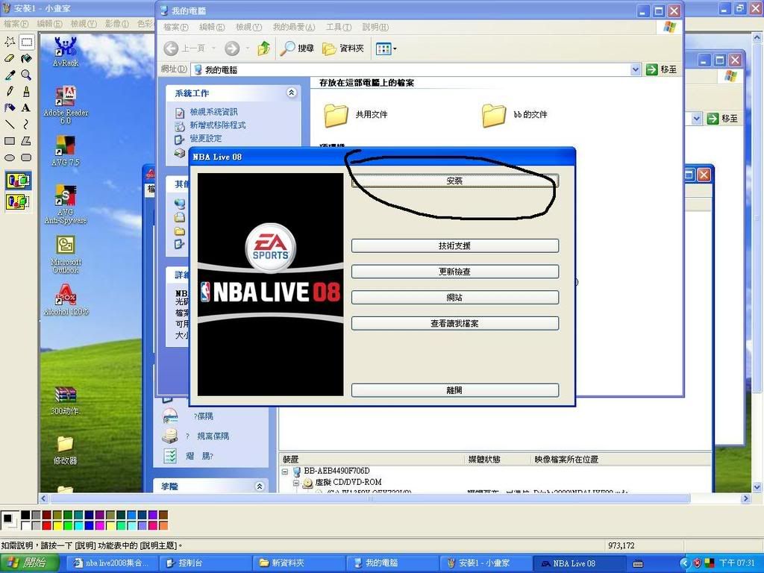Select the Pencil tool in Paint

pyautogui.click(x=10, y=92)
